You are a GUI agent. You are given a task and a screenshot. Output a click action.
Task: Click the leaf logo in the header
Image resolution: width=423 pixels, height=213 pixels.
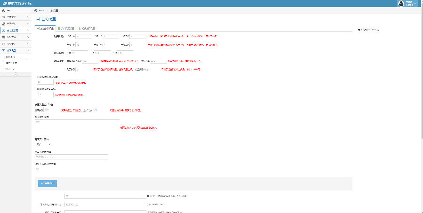tap(5, 3)
